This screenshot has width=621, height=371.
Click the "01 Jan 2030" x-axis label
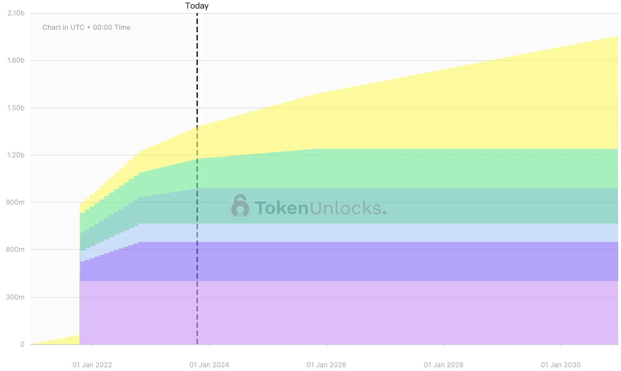coord(560,365)
